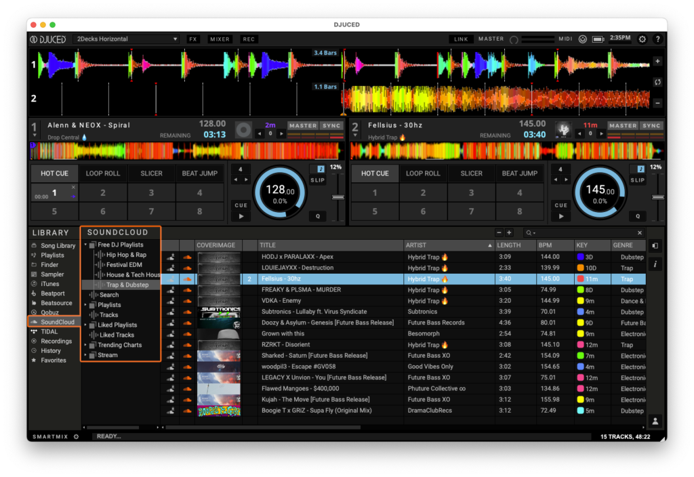Image resolution: width=694 pixels, height=477 pixels.
Task: Enable MASTER on deck 2
Action: (x=623, y=125)
